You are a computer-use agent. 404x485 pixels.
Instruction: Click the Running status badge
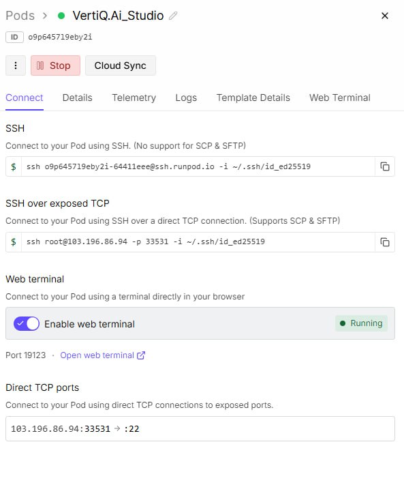click(361, 323)
